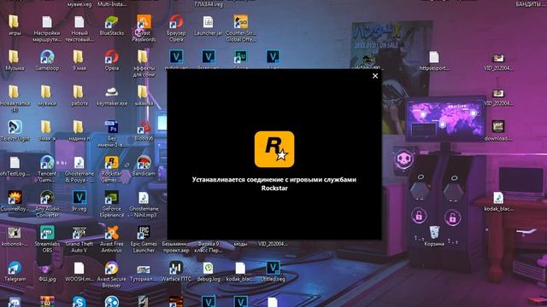Select the download... image file
The image size is (547, 307).
tap(498, 130)
